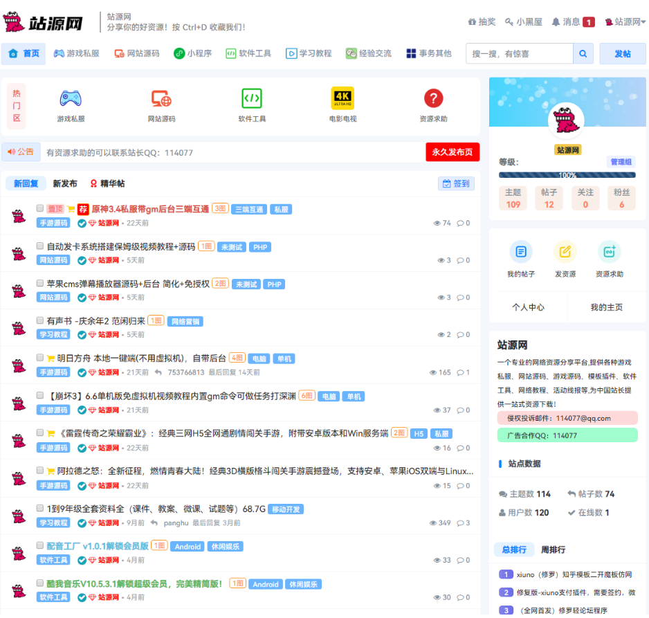Tick checkbox for 明日方舟 post

(x=39, y=357)
